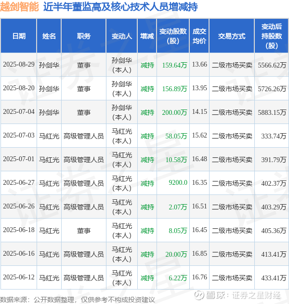Click the average price 16.45

click(x=199, y=230)
